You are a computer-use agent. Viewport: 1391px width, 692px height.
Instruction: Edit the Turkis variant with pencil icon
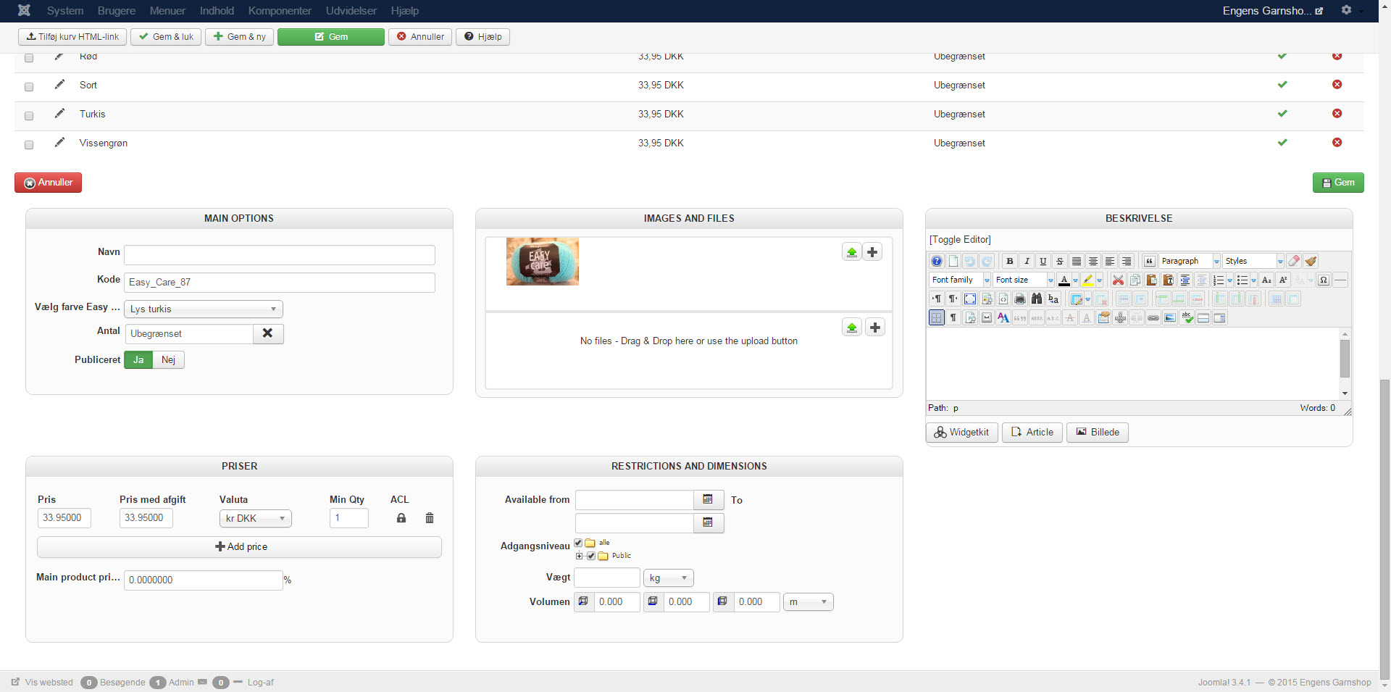[59, 113]
